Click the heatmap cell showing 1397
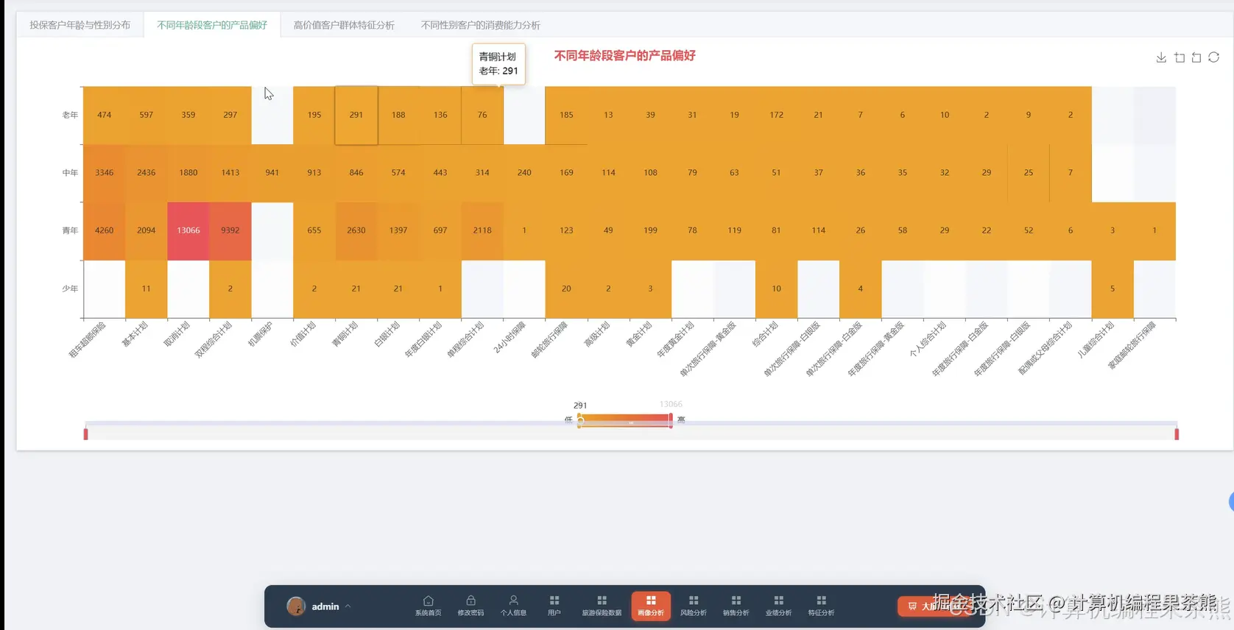The height and width of the screenshot is (630, 1234). click(398, 231)
